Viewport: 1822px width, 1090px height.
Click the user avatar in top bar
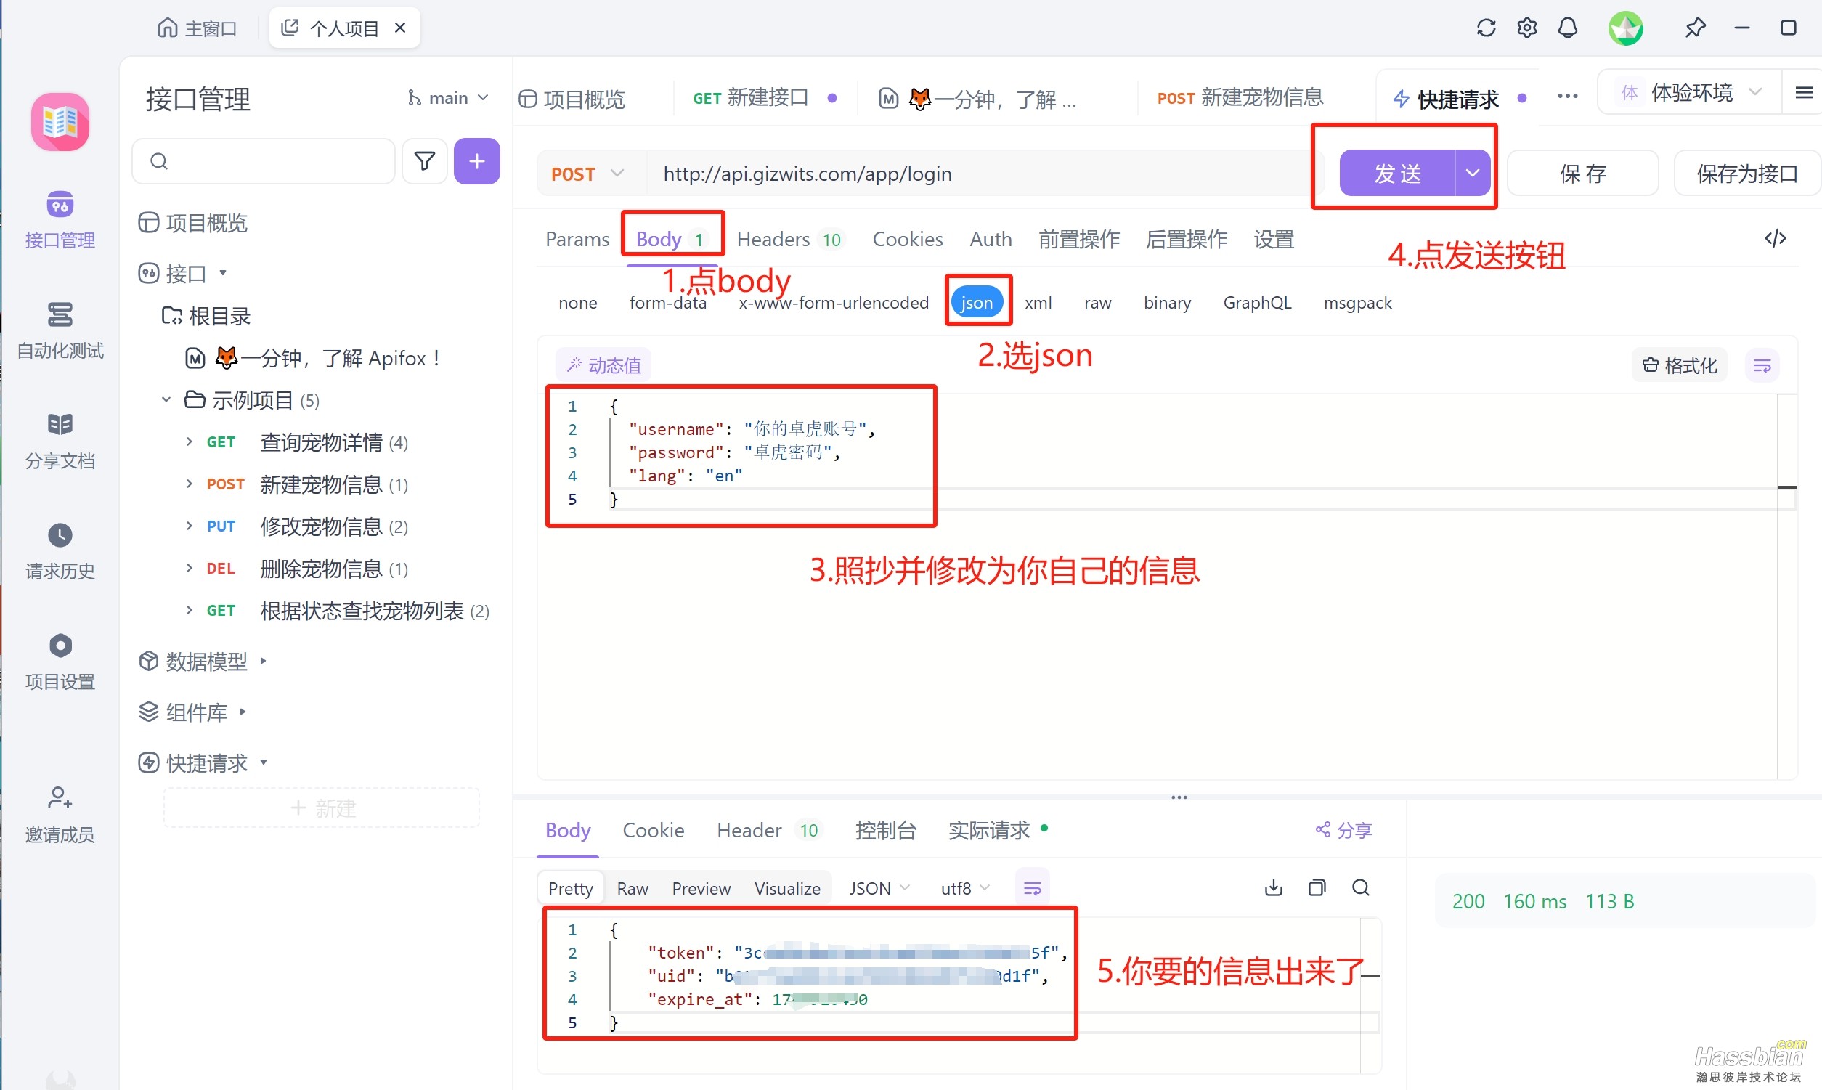tap(1626, 28)
